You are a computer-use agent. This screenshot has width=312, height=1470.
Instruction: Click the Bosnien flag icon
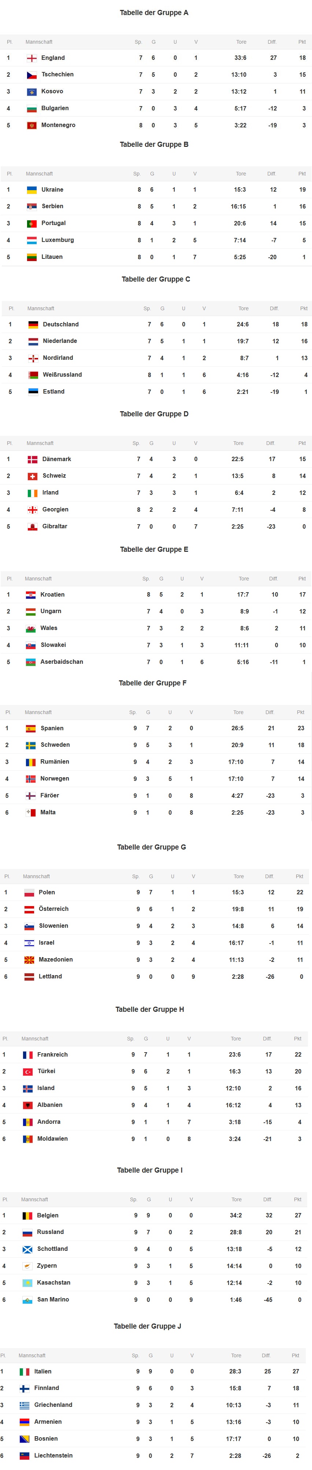[x=25, y=1439]
